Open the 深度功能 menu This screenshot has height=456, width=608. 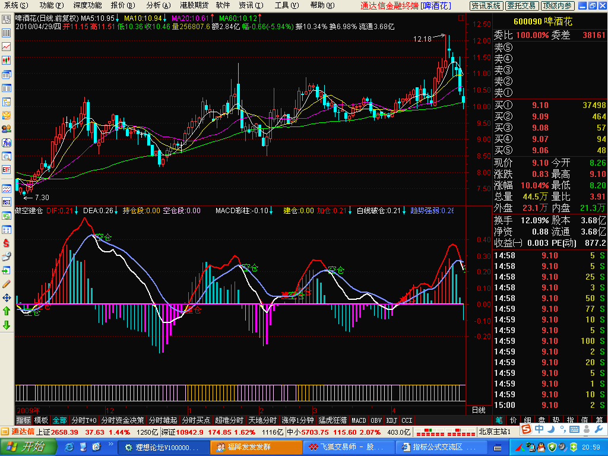pyautogui.click(x=88, y=5)
